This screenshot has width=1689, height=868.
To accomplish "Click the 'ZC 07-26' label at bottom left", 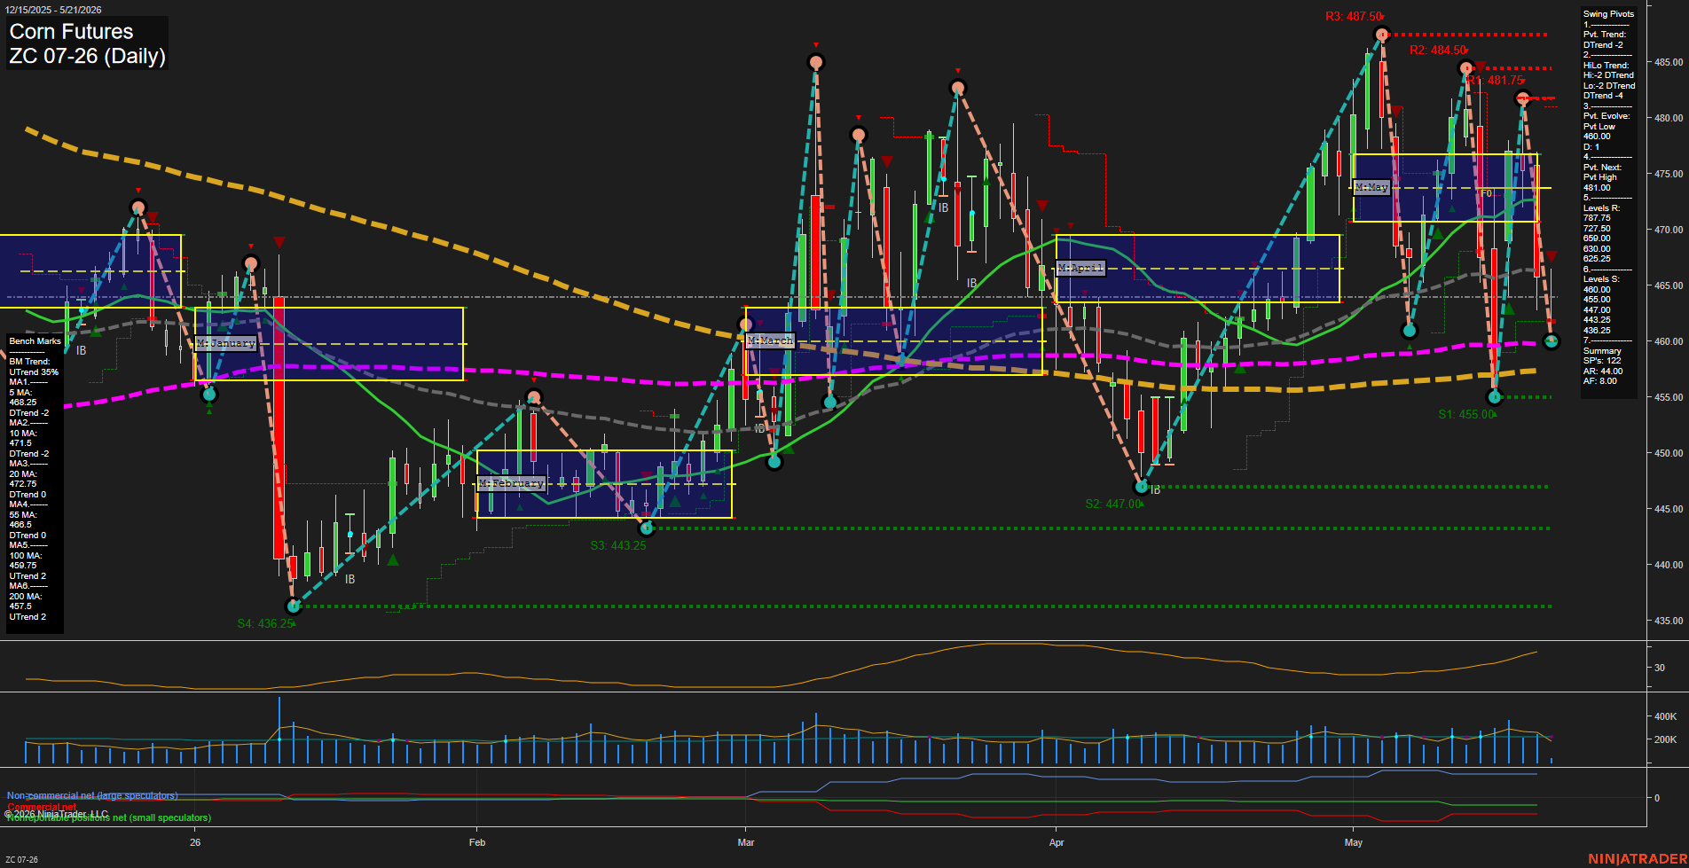I will (x=21, y=859).
